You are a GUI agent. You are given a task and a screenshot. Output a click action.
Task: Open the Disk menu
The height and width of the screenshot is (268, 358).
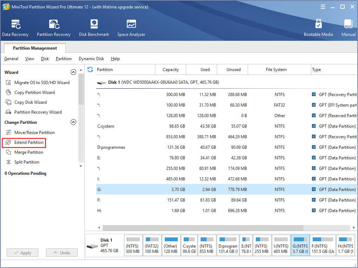point(45,58)
